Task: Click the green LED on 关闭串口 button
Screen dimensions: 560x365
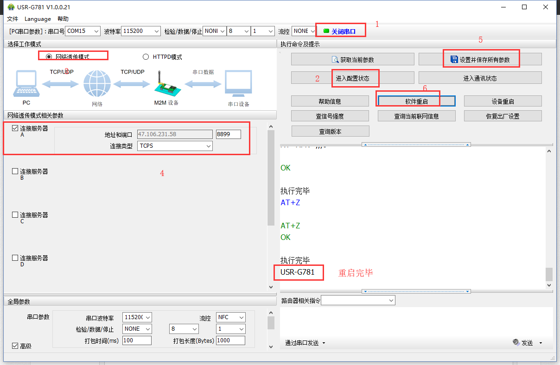Action: coord(326,31)
